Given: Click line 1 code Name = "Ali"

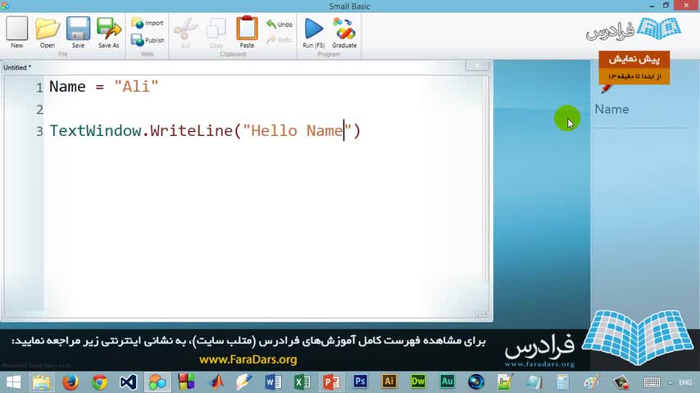Looking at the screenshot, I should coord(103,87).
